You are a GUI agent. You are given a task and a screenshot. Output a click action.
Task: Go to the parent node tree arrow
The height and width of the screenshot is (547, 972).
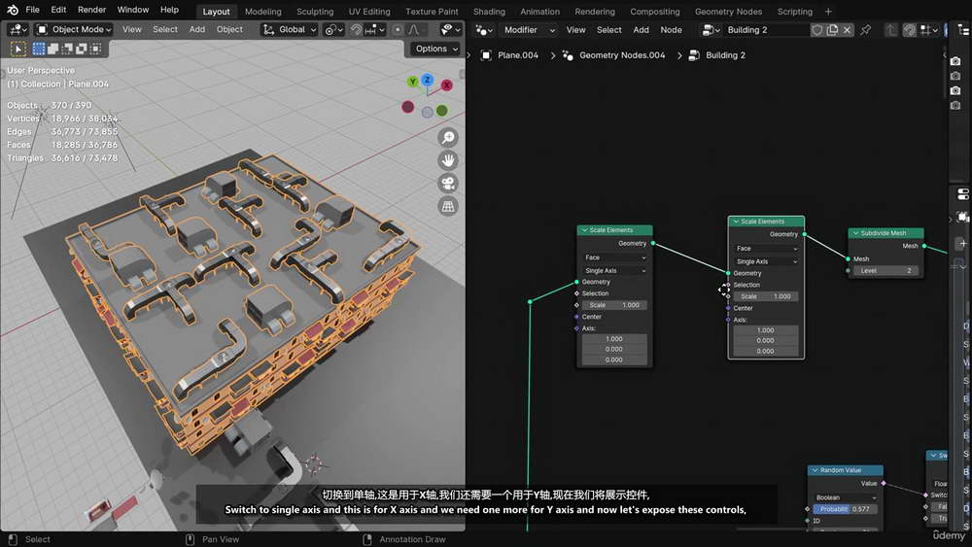[x=890, y=30]
